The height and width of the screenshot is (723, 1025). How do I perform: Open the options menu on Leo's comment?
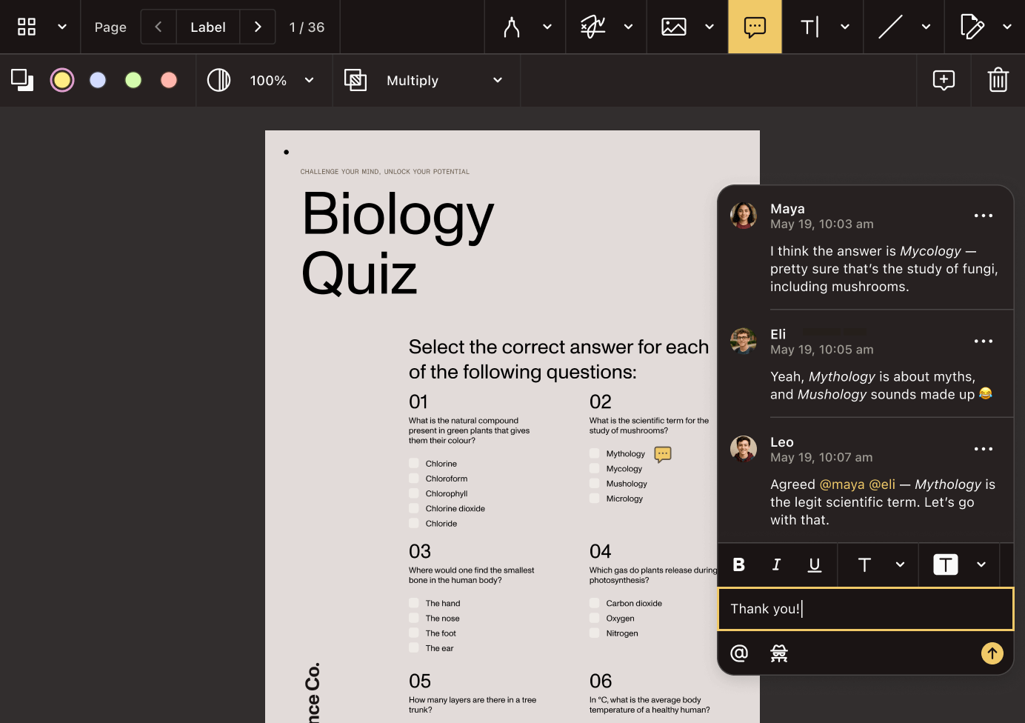click(x=983, y=449)
